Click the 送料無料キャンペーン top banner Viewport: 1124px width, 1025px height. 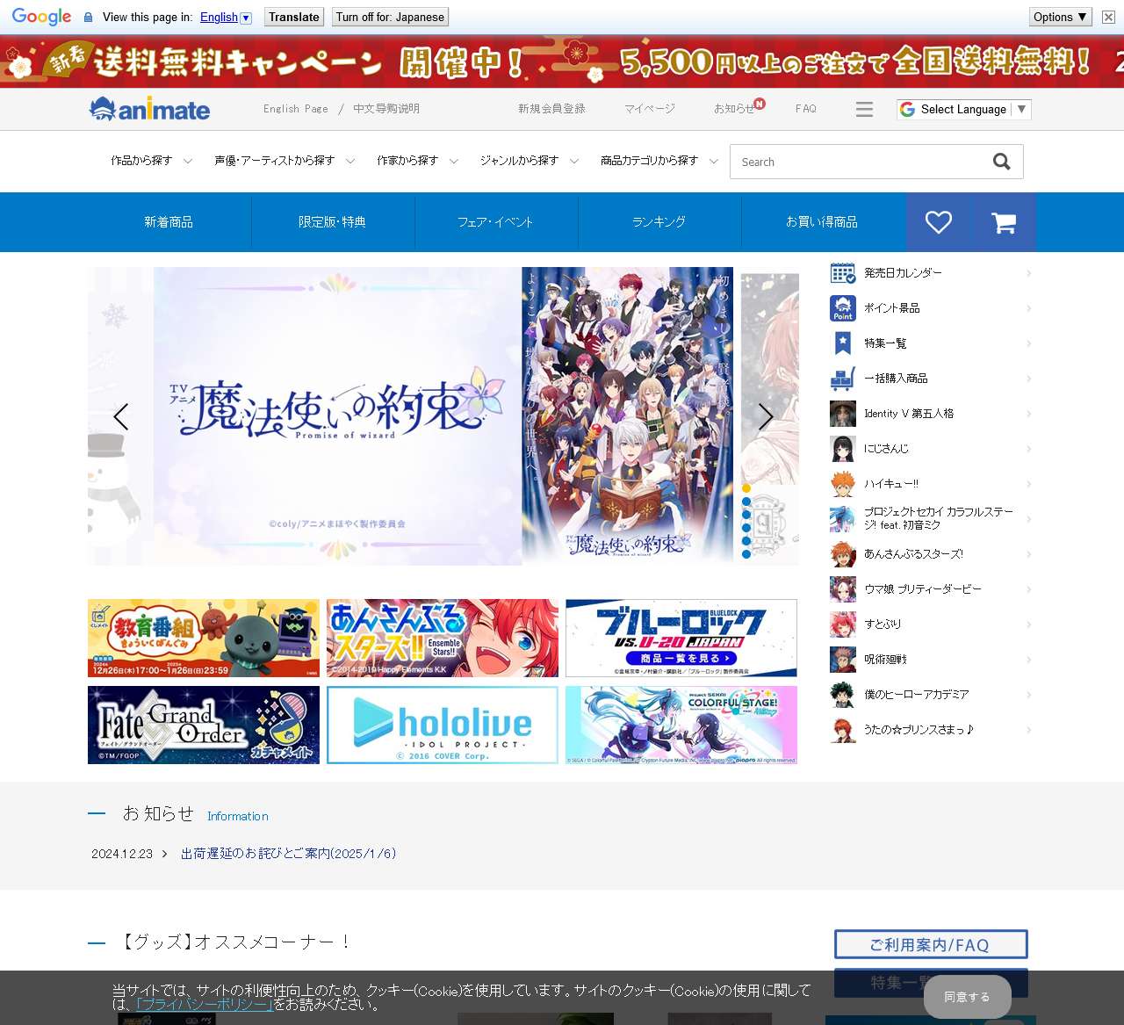click(x=562, y=61)
